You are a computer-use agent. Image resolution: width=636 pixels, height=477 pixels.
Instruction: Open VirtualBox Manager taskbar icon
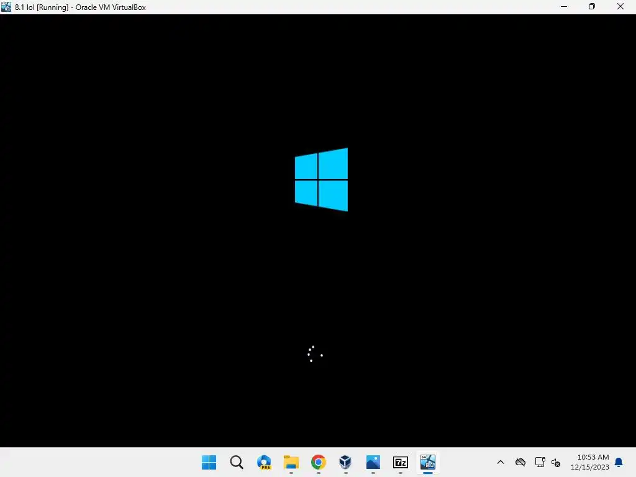point(345,462)
